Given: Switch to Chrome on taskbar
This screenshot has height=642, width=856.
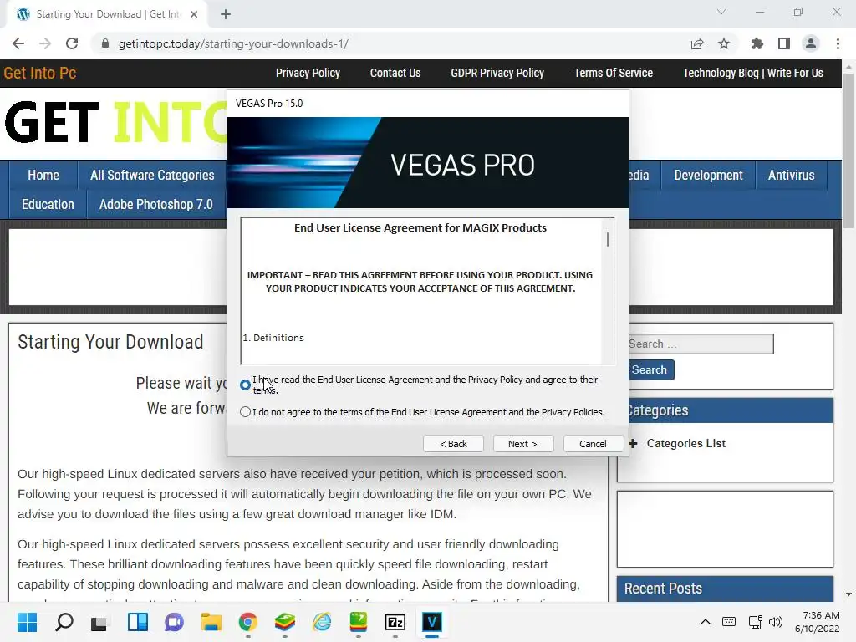Looking at the screenshot, I should click(247, 622).
